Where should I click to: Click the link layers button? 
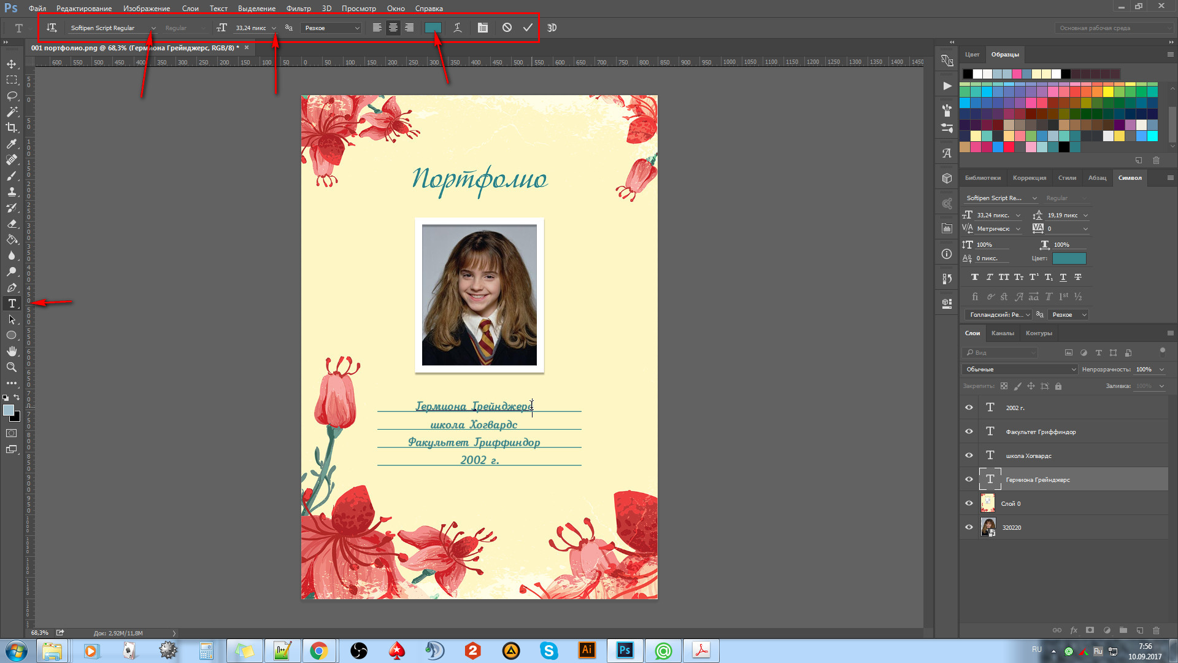(1057, 630)
